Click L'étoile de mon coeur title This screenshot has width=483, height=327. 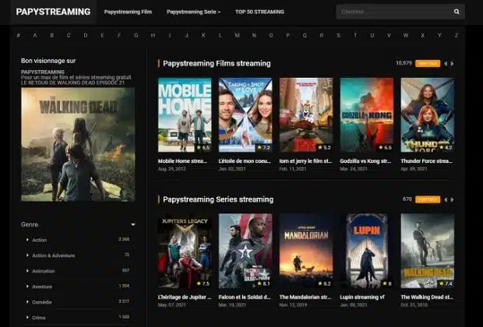245,161
